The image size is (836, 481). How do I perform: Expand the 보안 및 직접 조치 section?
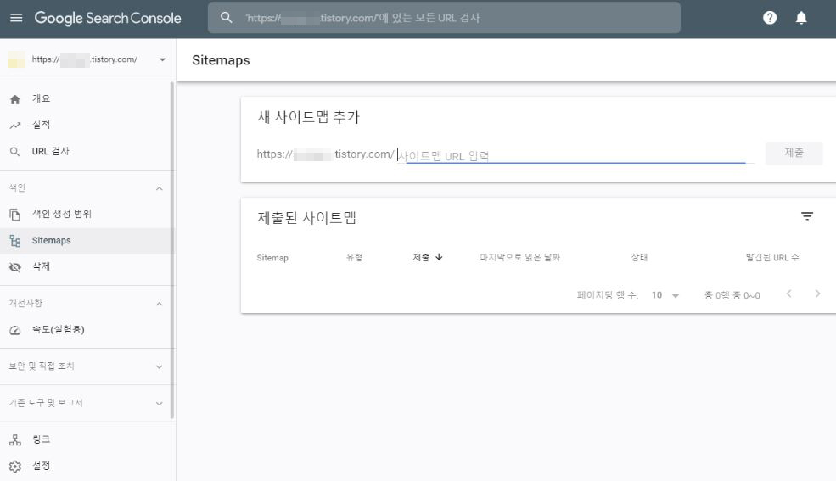point(159,366)
